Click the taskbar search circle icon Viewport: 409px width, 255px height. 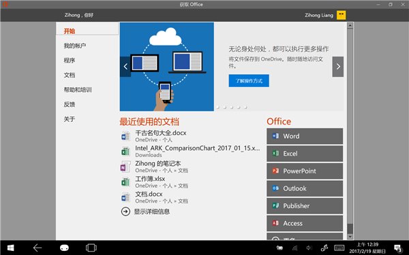[65, 248]
